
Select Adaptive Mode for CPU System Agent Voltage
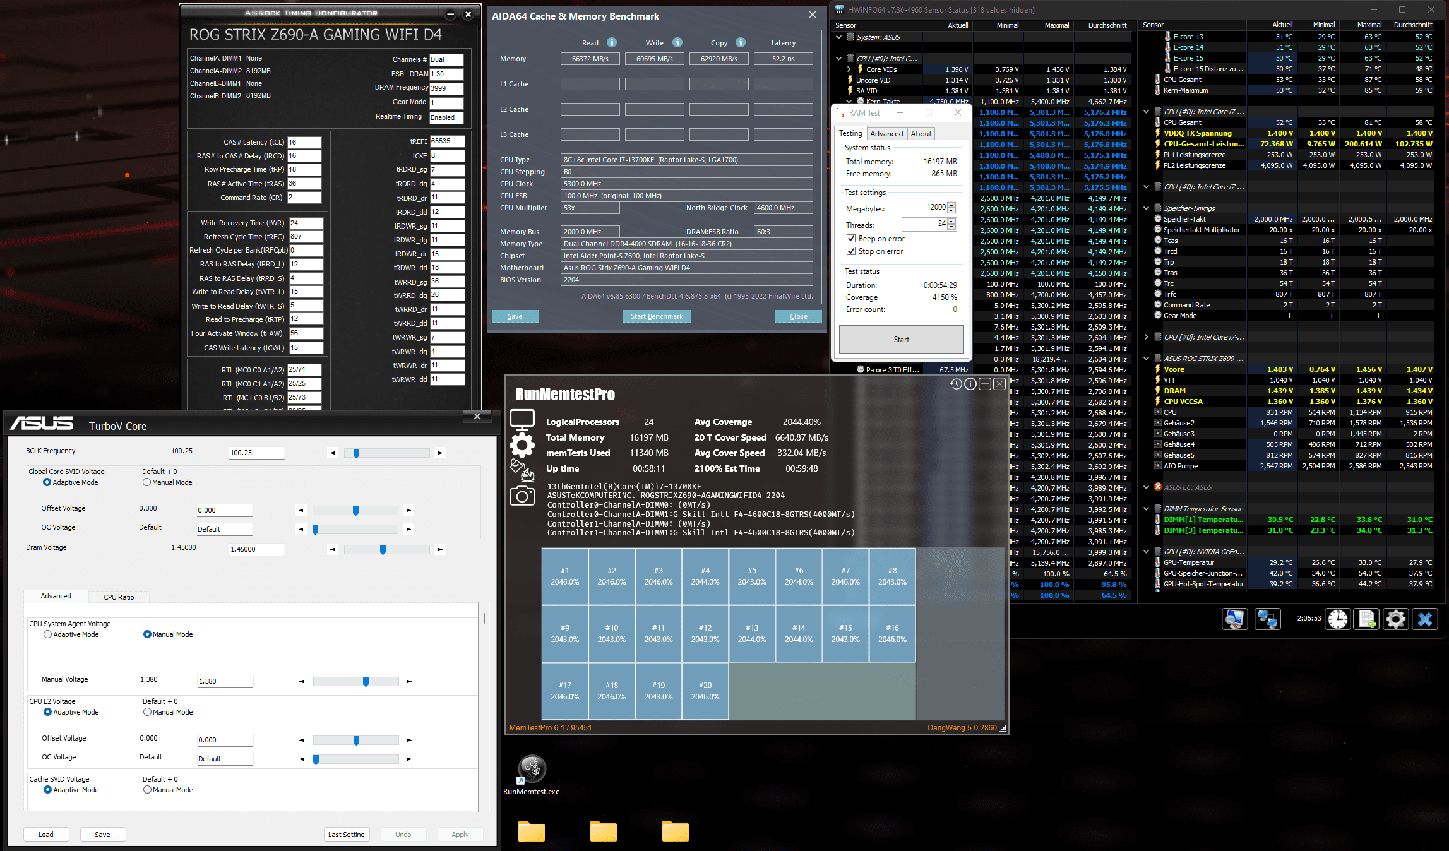[x=48, y=634]
